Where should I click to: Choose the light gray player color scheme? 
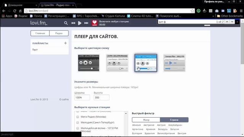click(117, 63)
